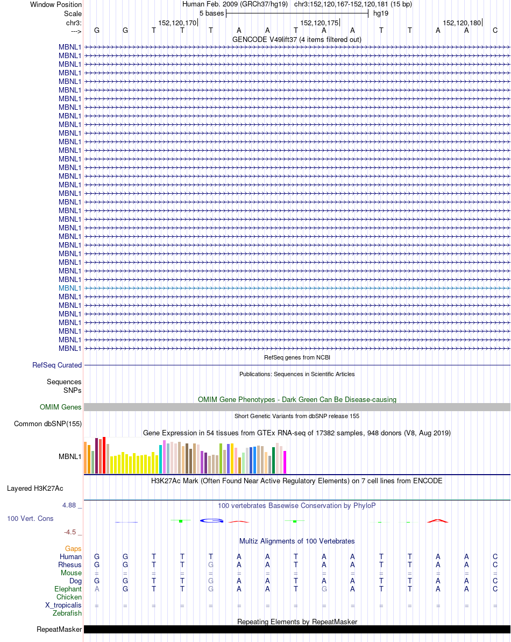
Task: Click the "Rhesus" species label
Action: [70, 565]
